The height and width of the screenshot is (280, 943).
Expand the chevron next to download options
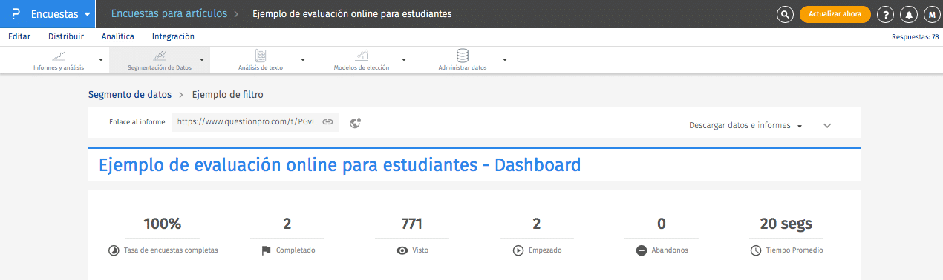(827, 126)
